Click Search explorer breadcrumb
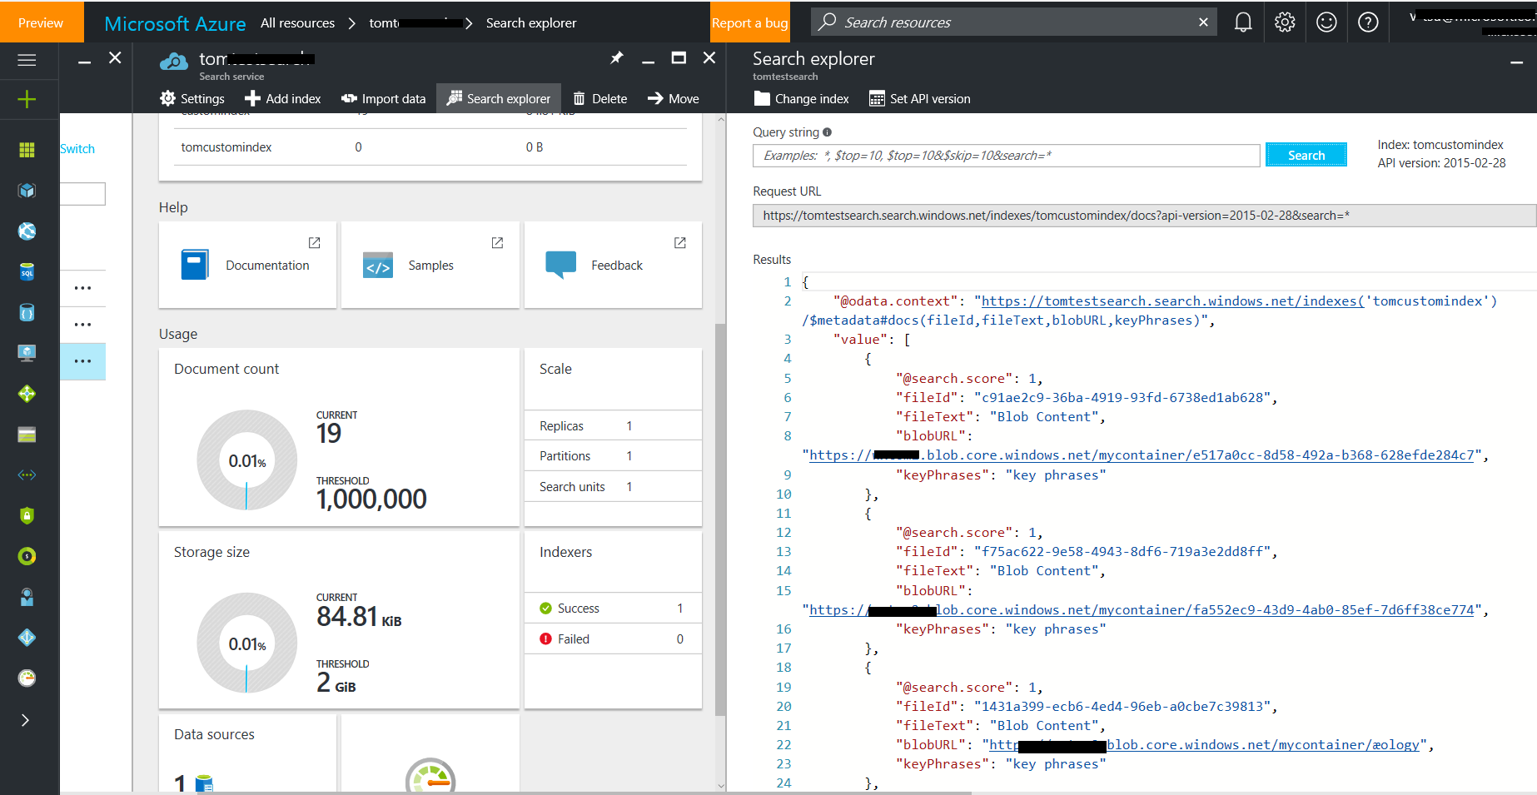The image size is (1537, 795). (x=531, y=23)
